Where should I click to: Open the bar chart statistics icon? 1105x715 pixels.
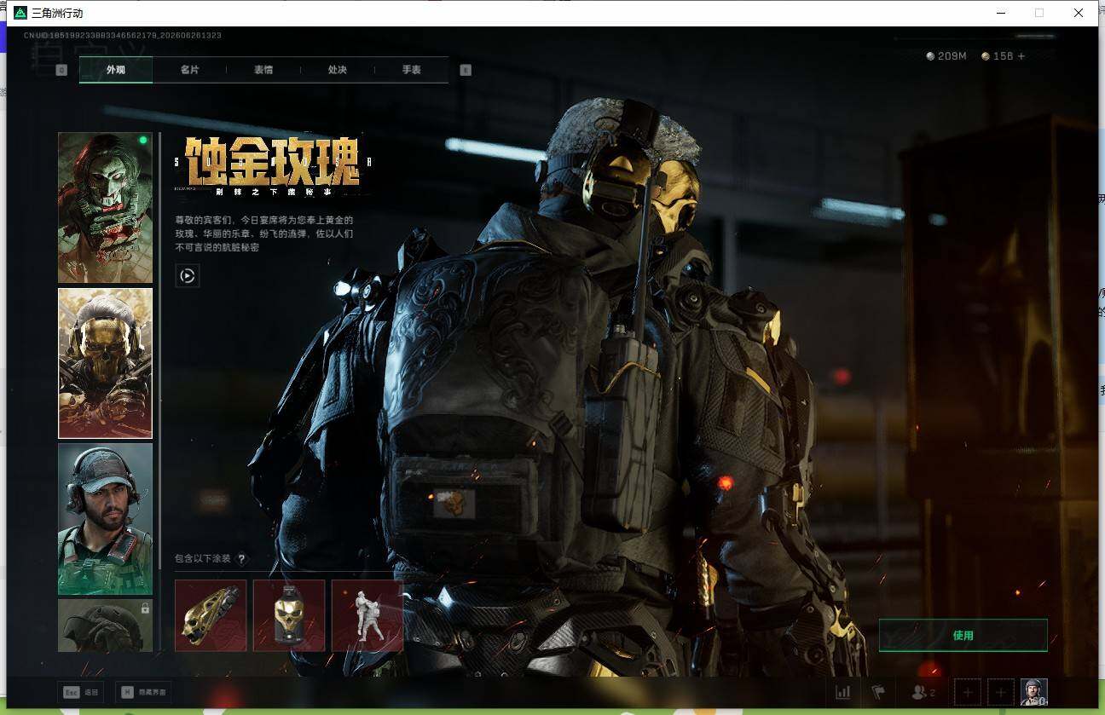point(842,692)
